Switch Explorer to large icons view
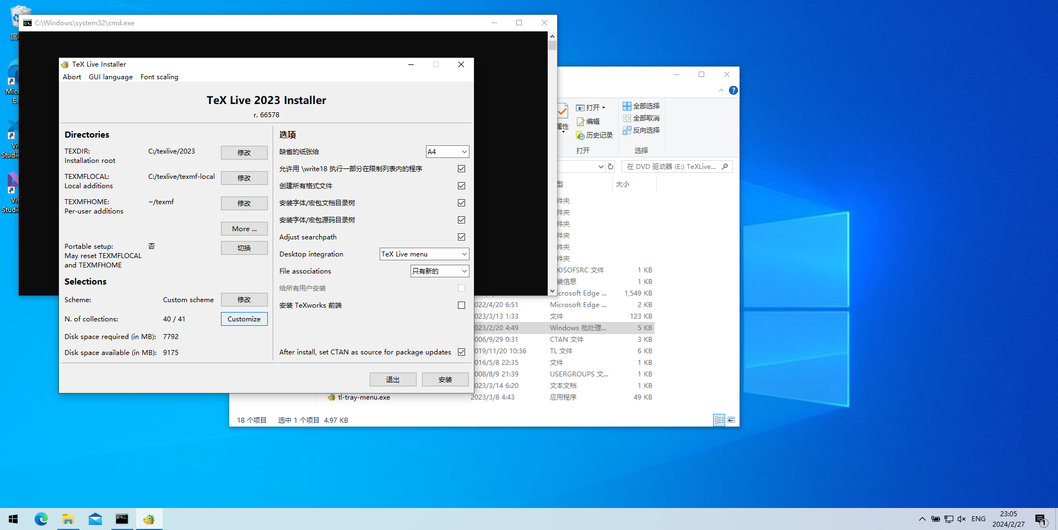 (731, 420)
